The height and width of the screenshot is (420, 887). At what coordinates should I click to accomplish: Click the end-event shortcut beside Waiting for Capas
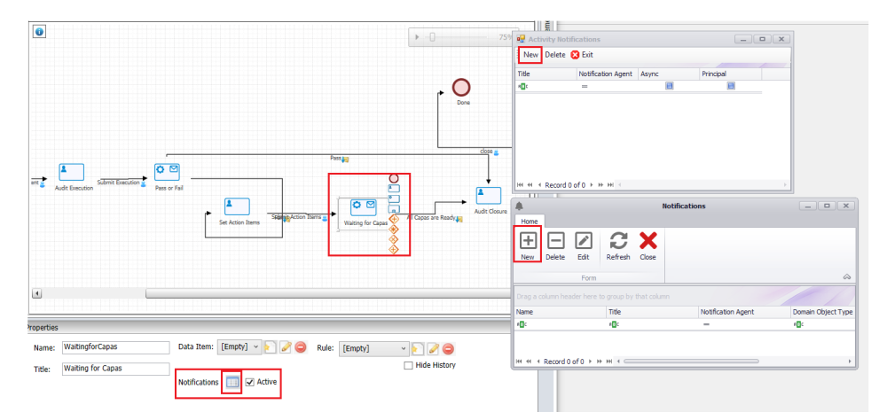click(394, 178)
